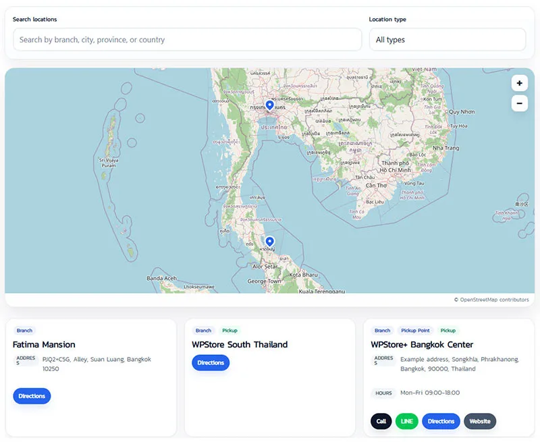Open Directions for WPStore South Thailand

(x=211, y=362)
